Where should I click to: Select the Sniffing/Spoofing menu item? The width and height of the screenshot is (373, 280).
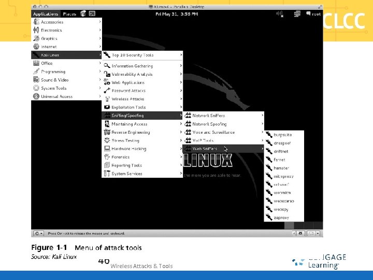tap(142, 116)
